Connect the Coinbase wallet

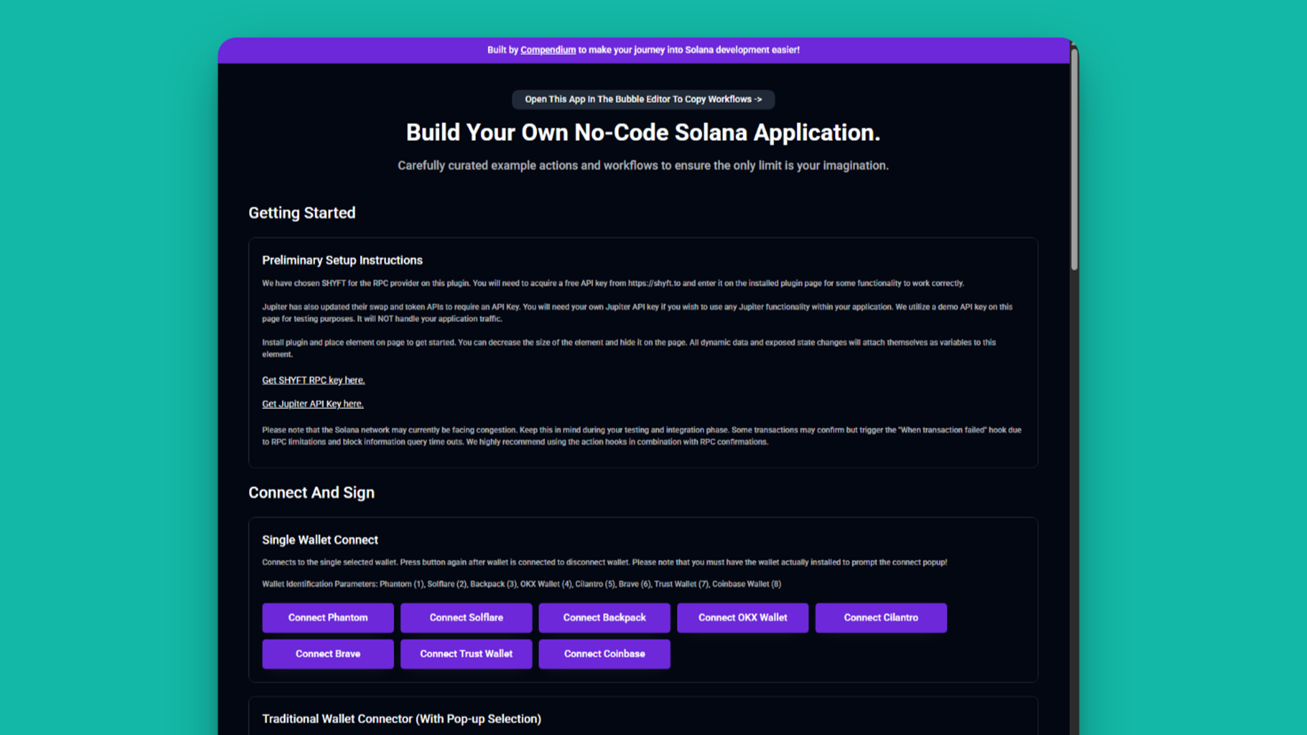coord(604,653)
